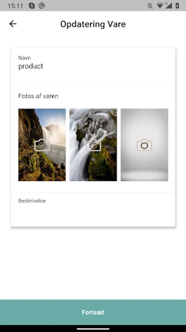The width and height of the screenshot is (186, 332).
Task: Tap the Opdatering Vare page title
Action: coord(93,24)
